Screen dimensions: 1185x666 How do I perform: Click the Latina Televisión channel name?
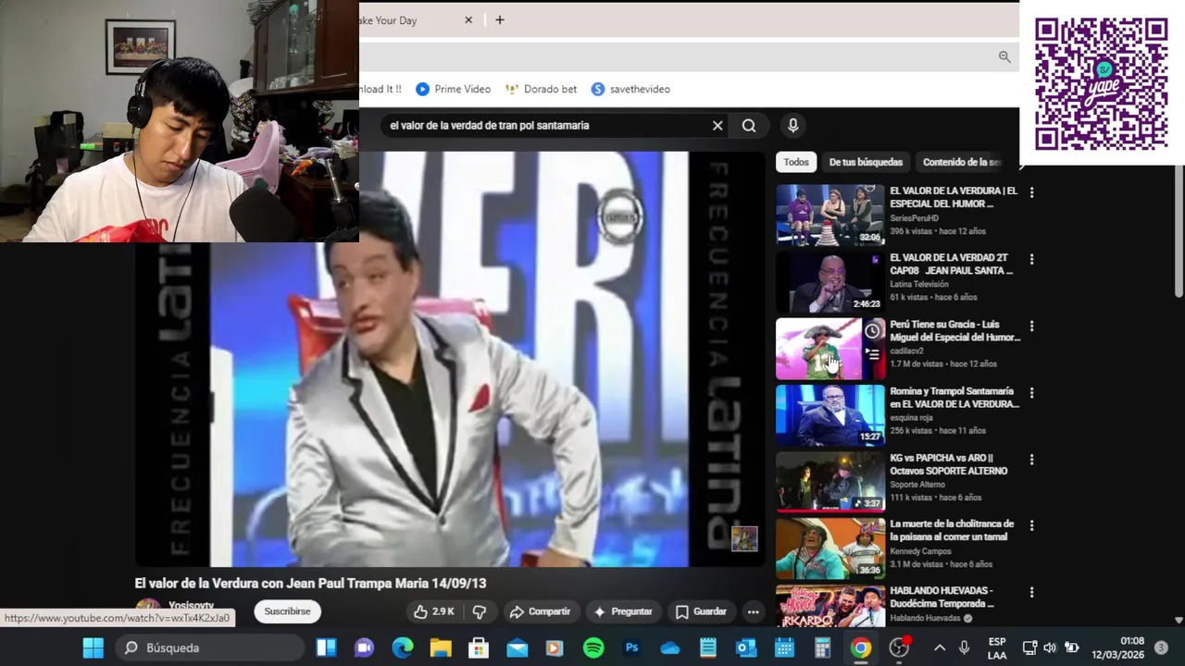pyautogui.click(x=919, y=285)
